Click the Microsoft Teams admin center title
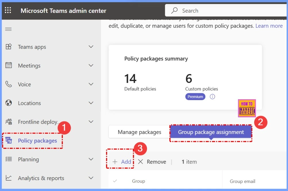The height and width of the screenshot is (191, 288). (63, 11)
